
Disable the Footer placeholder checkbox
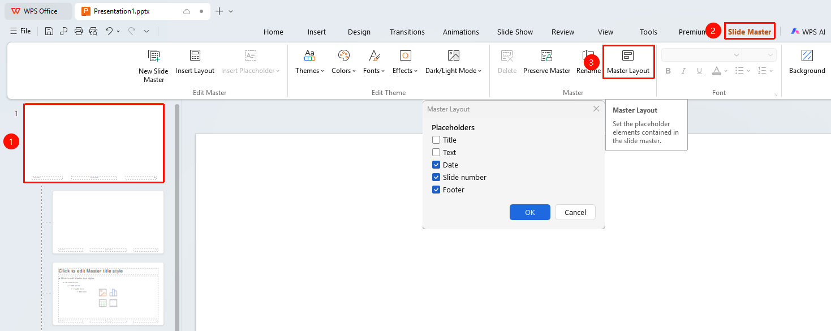click(436, 190)
